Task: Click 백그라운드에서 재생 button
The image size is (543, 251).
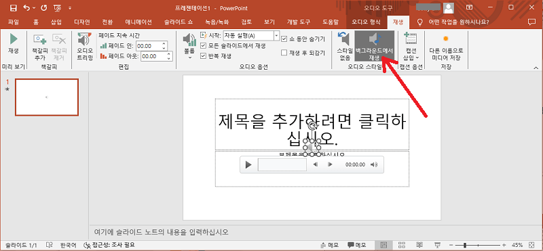Action: tap(374, 47)
